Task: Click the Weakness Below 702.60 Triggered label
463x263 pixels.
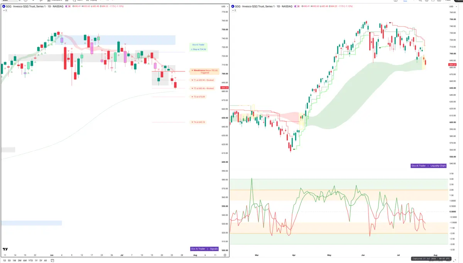Action: [205, 71]
